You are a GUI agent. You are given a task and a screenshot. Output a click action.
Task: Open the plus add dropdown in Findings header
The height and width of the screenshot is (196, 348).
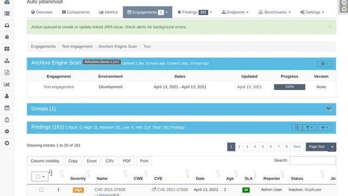[325, 127]
